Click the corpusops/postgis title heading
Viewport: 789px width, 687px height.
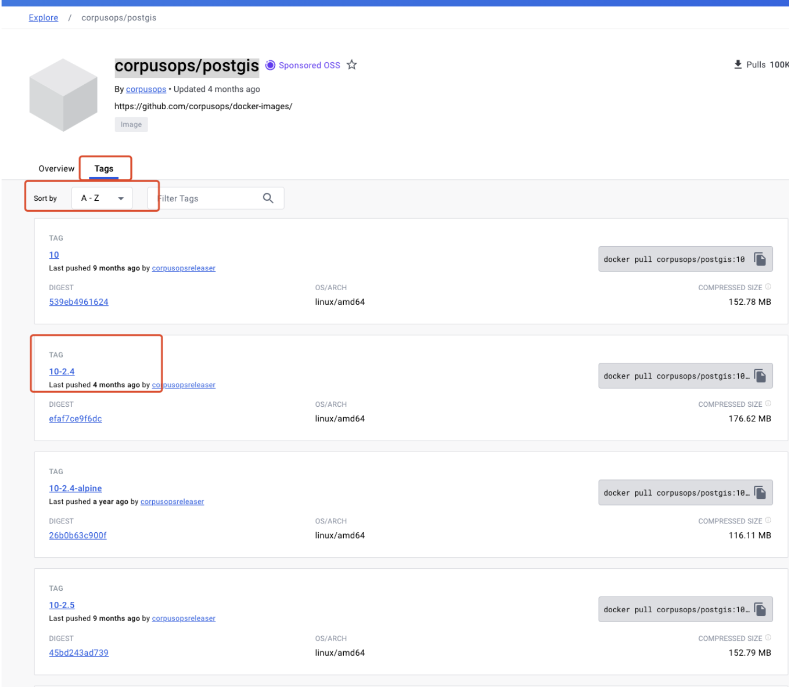[187, 66]
